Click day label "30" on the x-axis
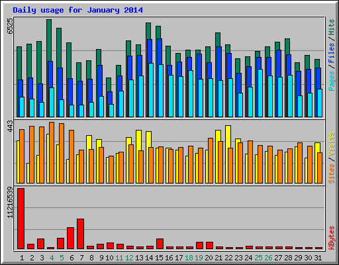The width and height of the screenshot is (339, 265). pyautogui.click(x=308, y=258)
